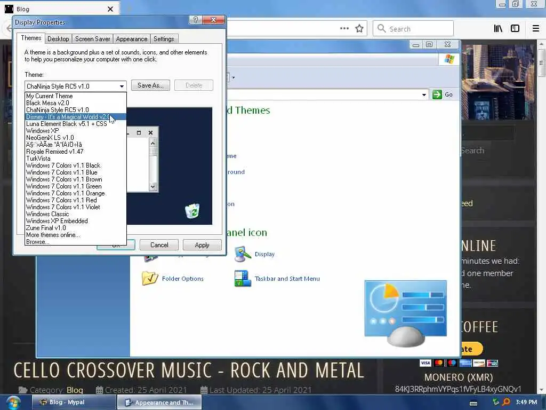Pick Windows 7 Colors v1.1 Green
The height and width of the screenshot is (410, 546).
tap(76, 186)
